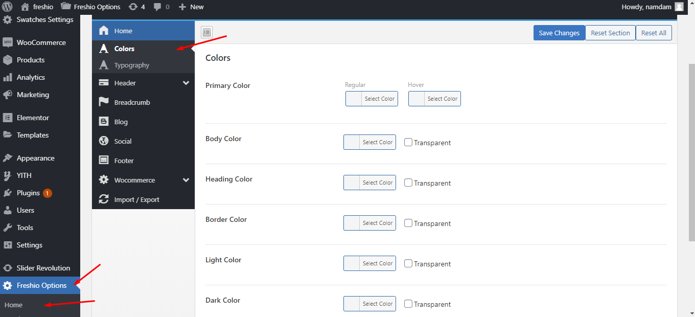The image size is (695, 317).
Task: Click the Social globe icon
Action: click(104, 141)
